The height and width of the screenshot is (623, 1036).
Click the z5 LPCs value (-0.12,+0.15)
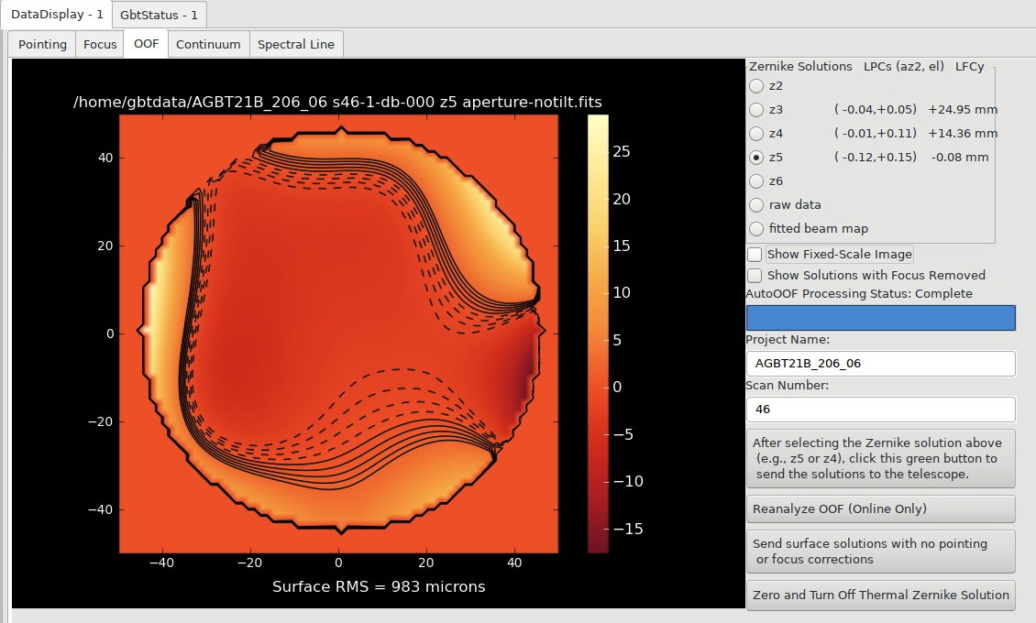pyautogui.click(x=876, y=157)
